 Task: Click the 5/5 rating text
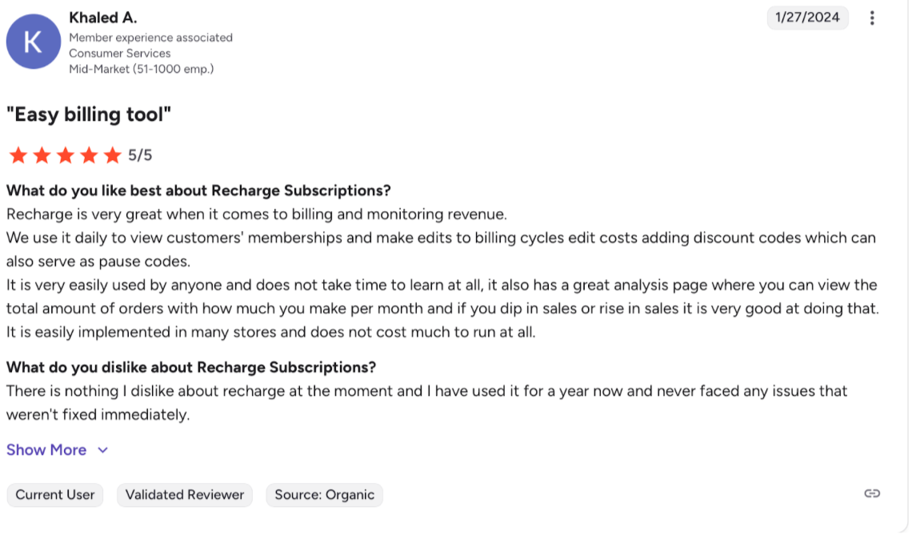pos(140,155)
